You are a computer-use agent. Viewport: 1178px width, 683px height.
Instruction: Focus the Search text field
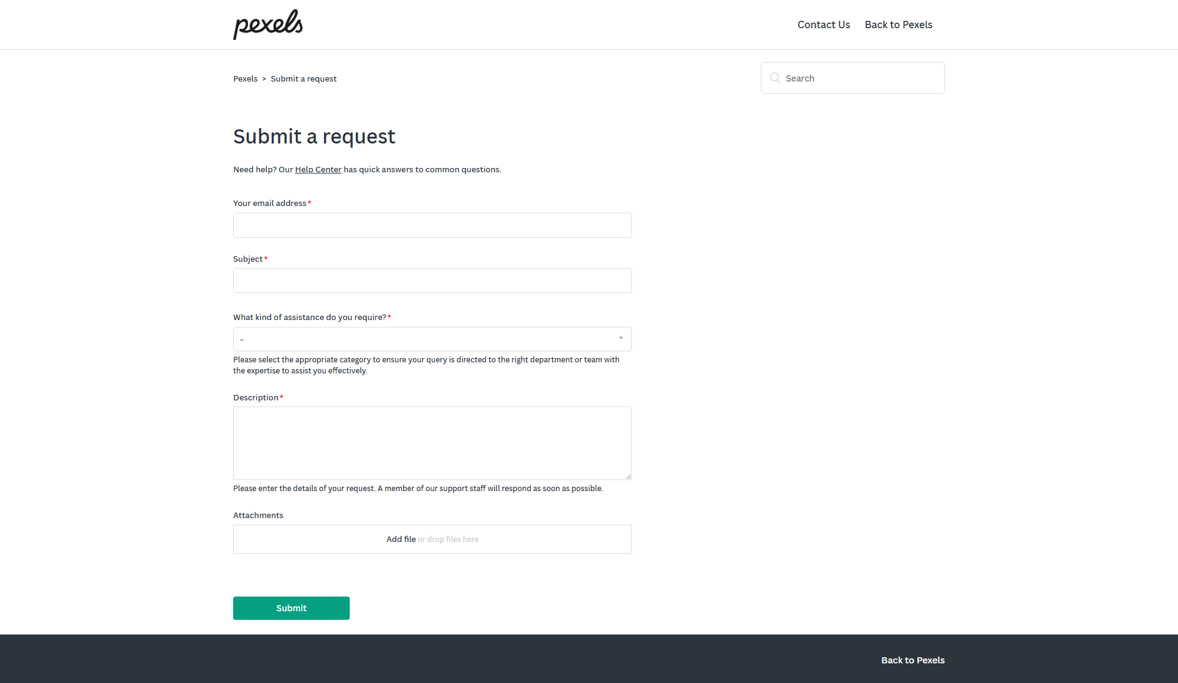(x=859, y=78)
